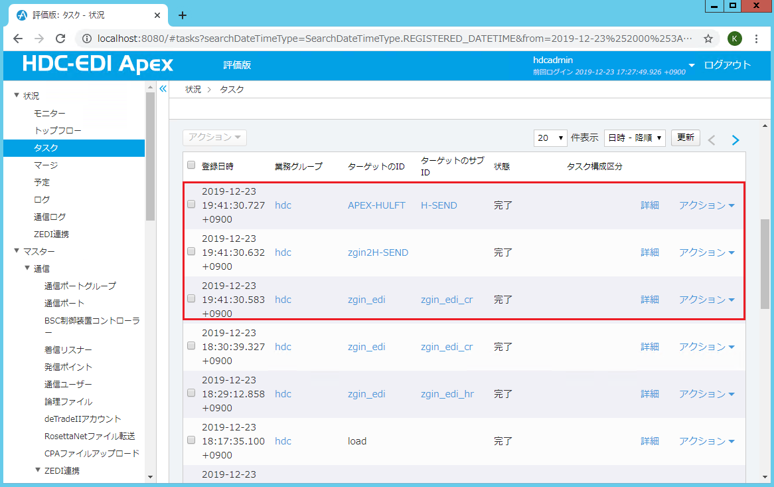The image size is (774, 487).
Task: Check the row registered at 18:17:35.100
Action: tap(191, 440)
